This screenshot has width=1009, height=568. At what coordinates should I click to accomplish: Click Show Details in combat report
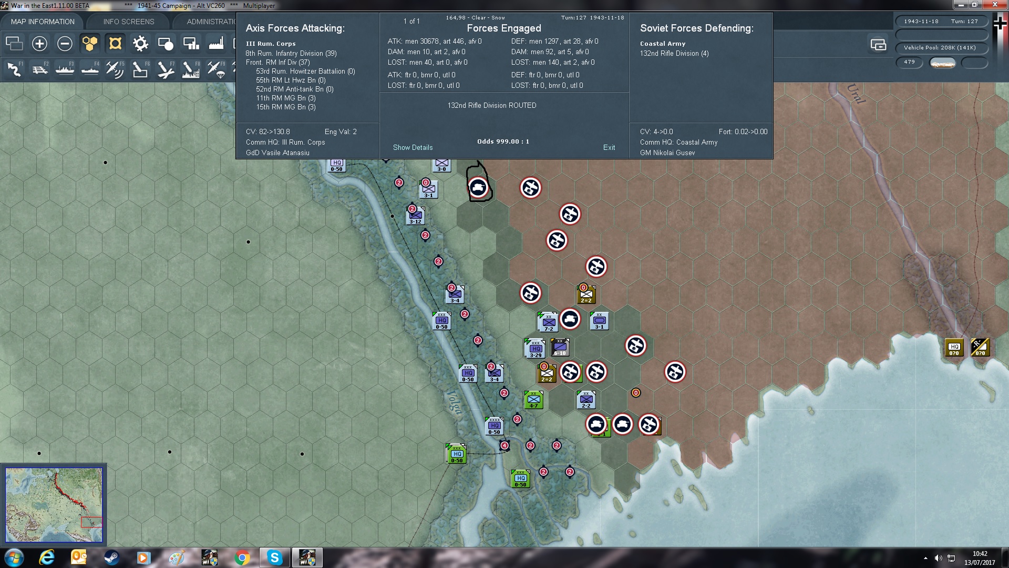point(413,147)
